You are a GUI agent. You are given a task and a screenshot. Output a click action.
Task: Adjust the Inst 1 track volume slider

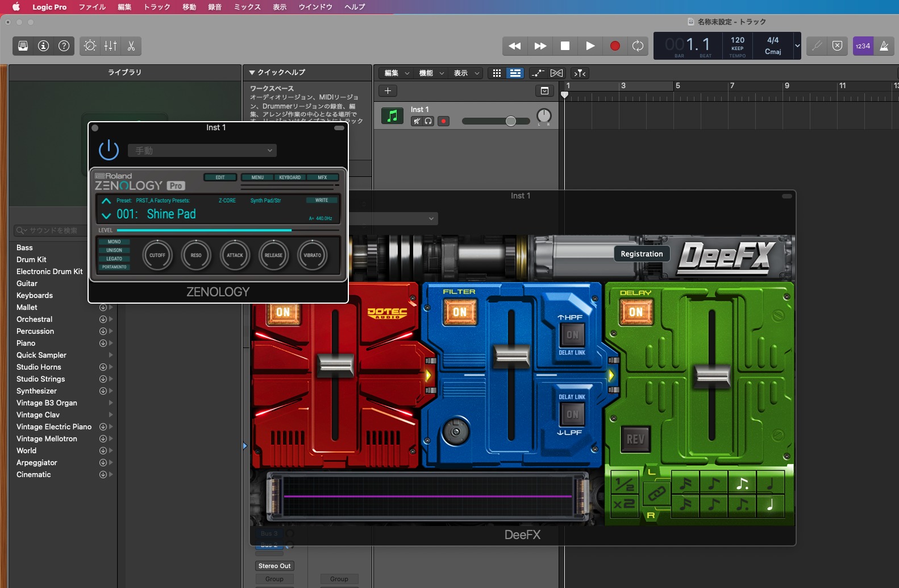click(496, 121)
